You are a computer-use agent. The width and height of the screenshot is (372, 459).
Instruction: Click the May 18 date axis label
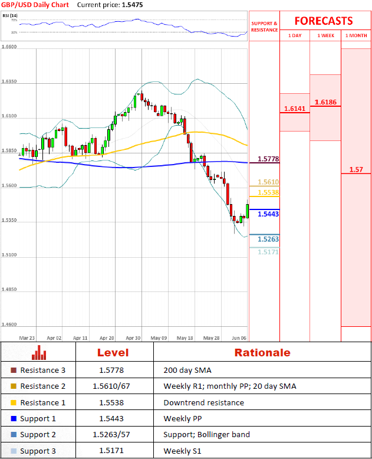click(185, 338)
